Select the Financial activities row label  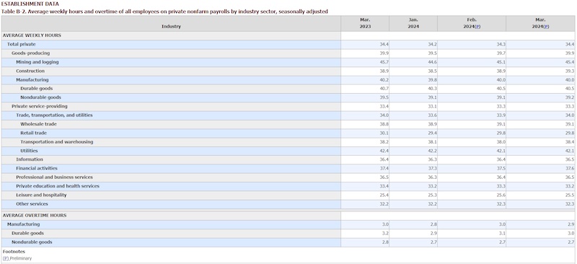37,168
